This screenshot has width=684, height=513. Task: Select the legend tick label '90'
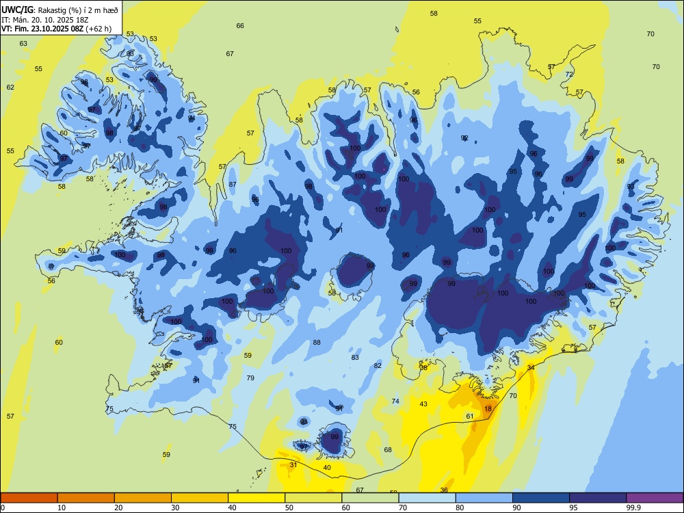click(516, 508)
